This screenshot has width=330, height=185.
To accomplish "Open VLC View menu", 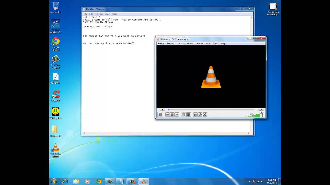I will pyautogui.click(x=216, y=43).
